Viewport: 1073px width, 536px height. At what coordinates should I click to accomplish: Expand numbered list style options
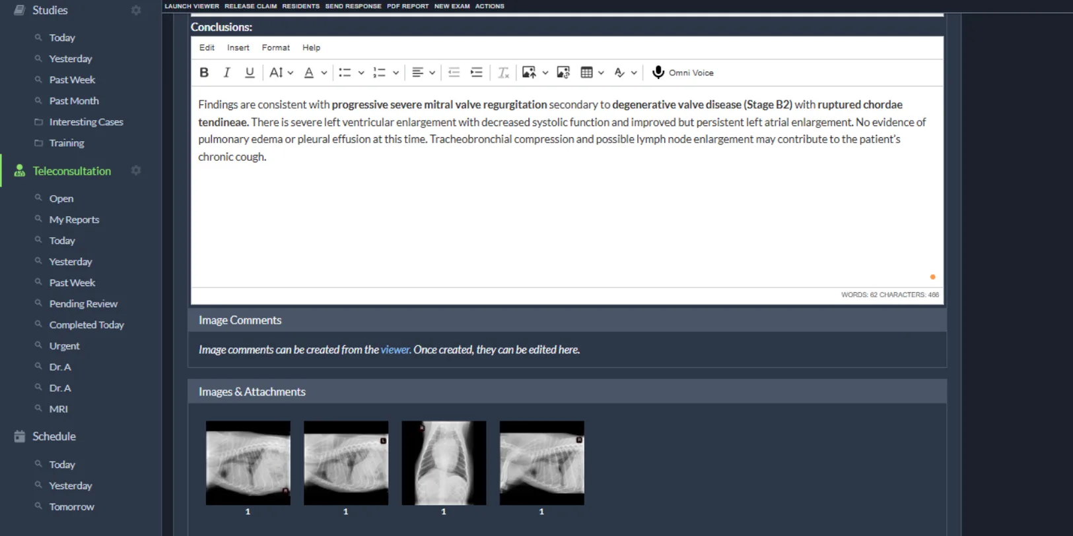(396, 73)
